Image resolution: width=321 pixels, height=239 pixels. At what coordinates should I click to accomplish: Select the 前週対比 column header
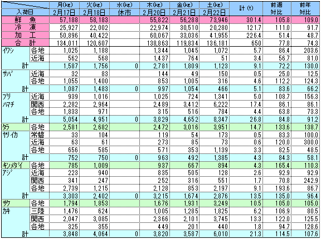coord(277,8)
